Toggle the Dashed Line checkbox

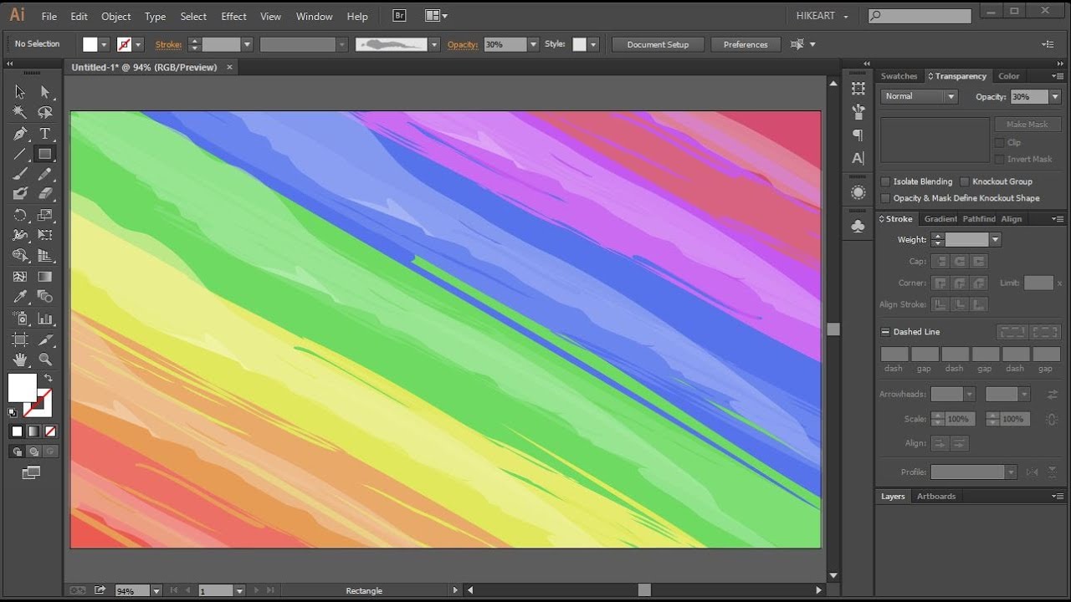pyautogui.click(x=885, y=332)
